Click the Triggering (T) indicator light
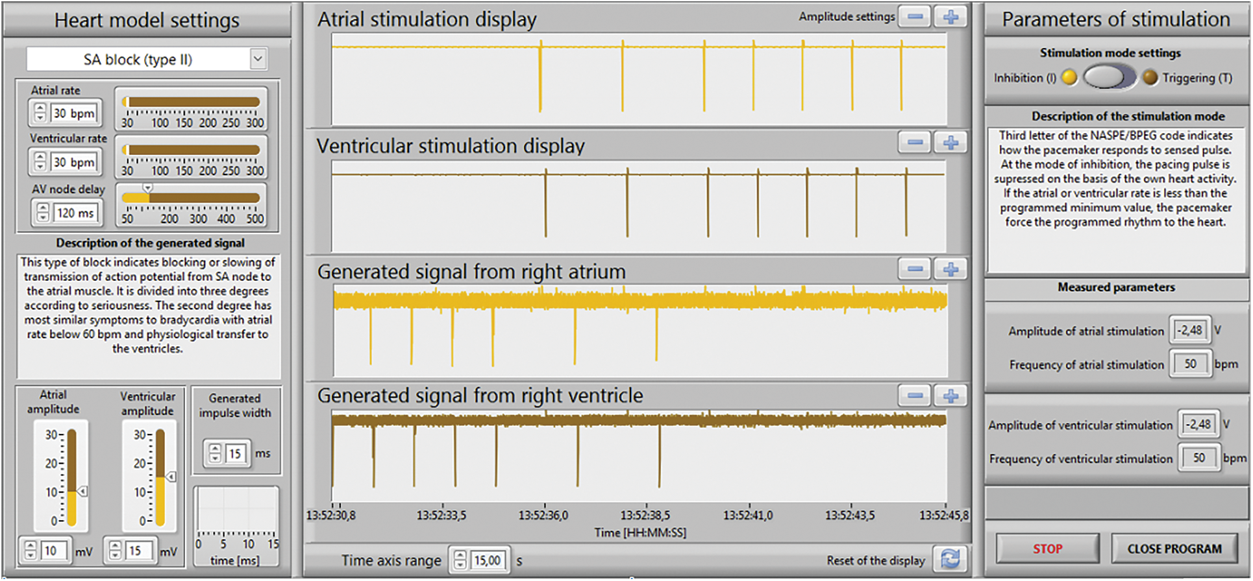The width and height of the screenshot is (1253, 581). 1150,78
